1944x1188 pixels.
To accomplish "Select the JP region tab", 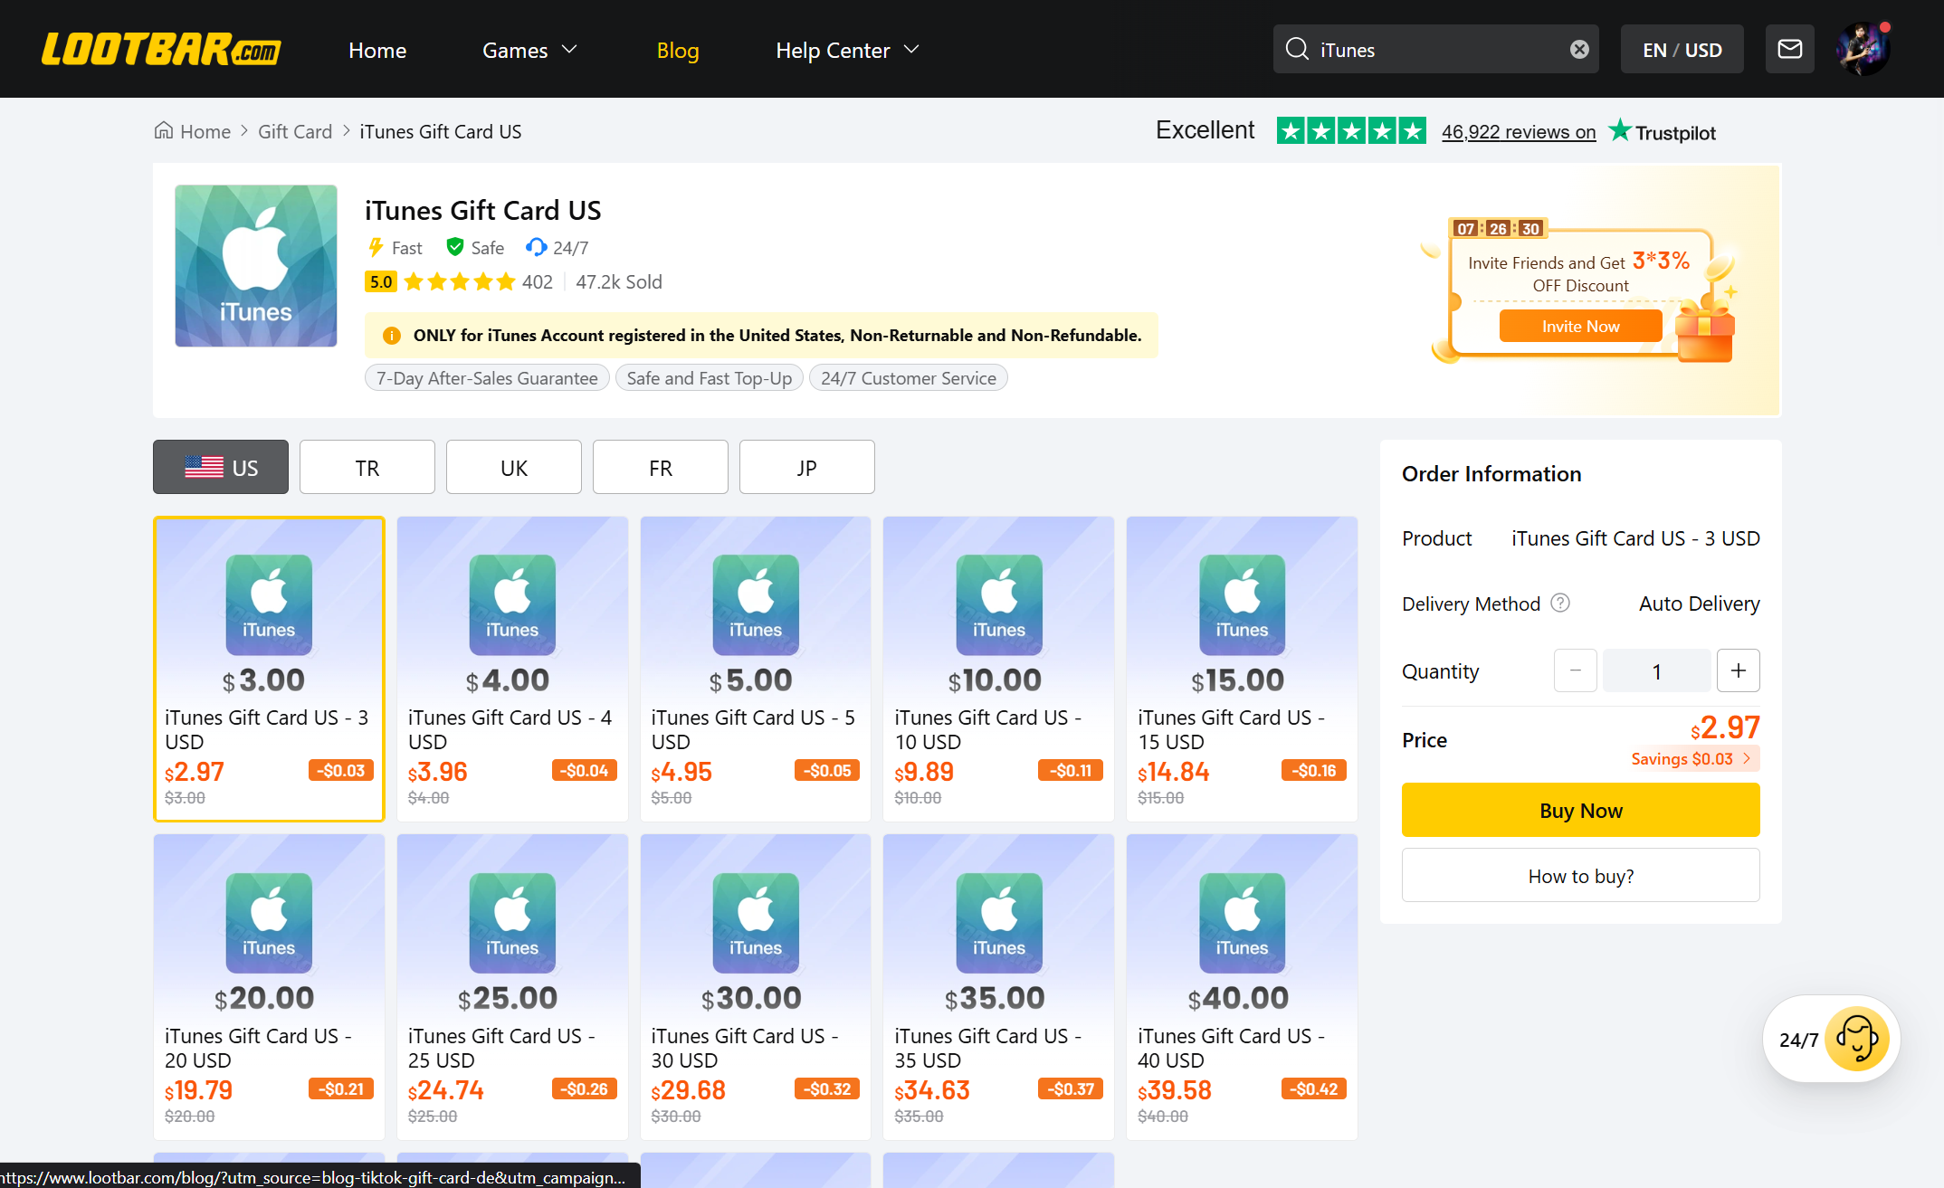I will pos(807,467).
